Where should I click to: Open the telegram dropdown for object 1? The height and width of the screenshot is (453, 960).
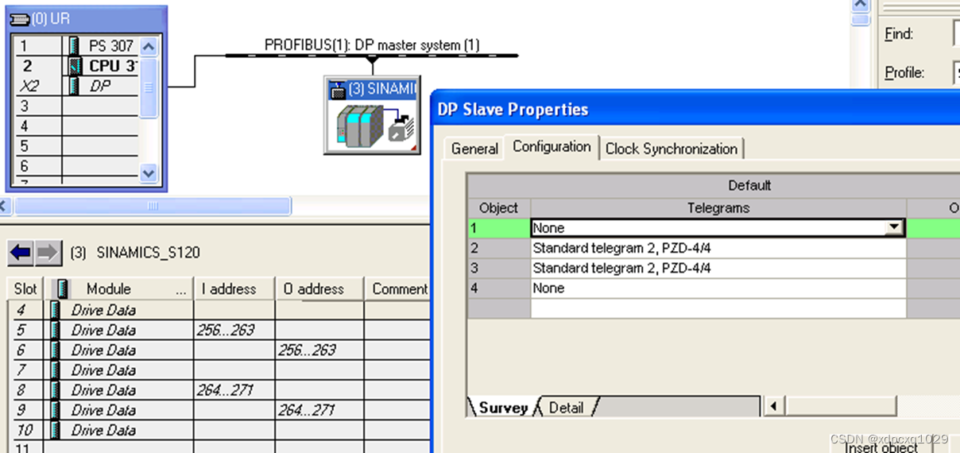[895, 227]
